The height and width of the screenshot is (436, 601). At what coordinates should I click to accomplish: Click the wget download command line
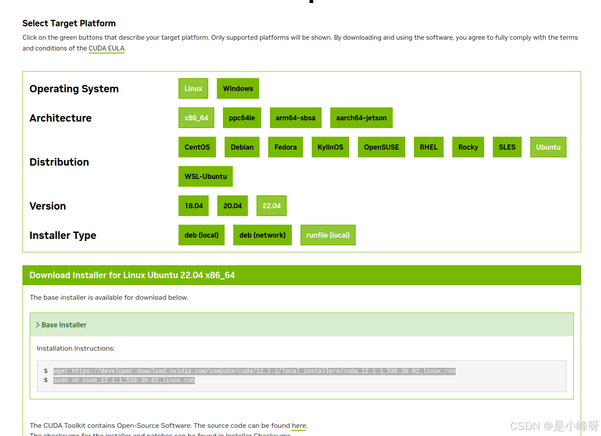pos(254,371)
